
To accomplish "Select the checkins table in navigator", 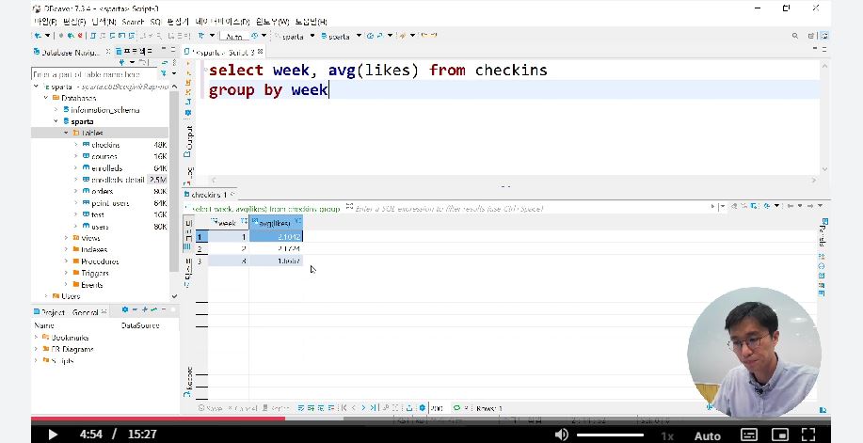I will [x=105, y=145].
